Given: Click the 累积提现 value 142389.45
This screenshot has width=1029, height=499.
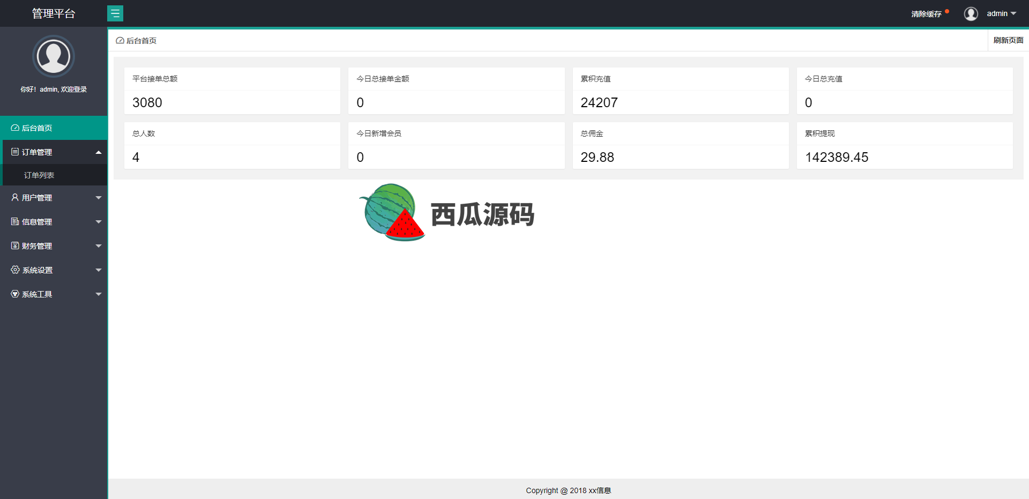Looking at the screenshot, I should point(837,157).
